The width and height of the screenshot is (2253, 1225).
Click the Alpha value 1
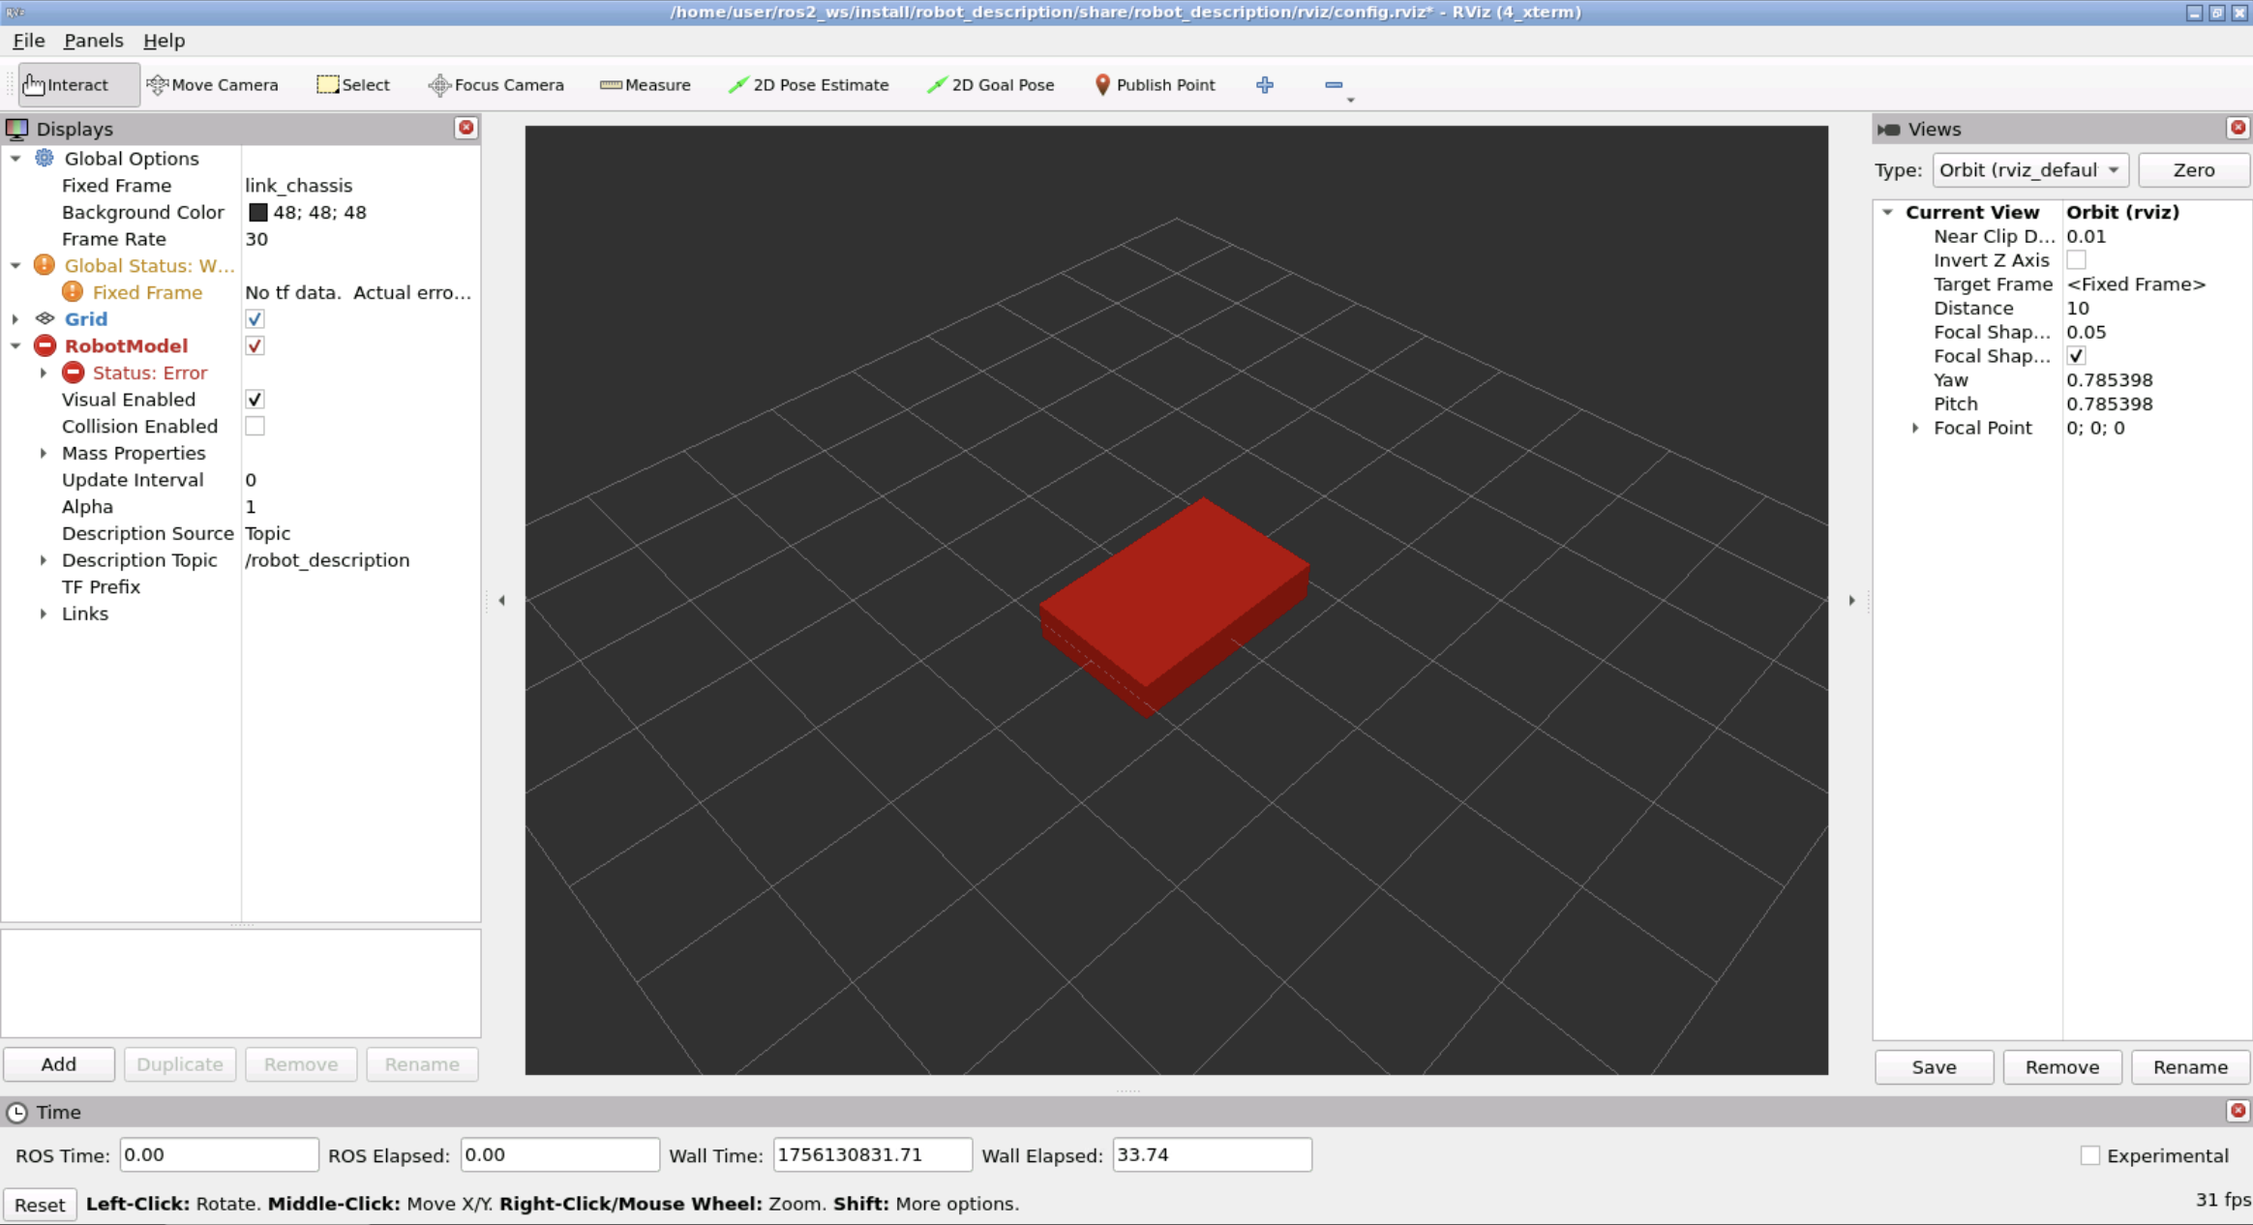click(251, 507)
